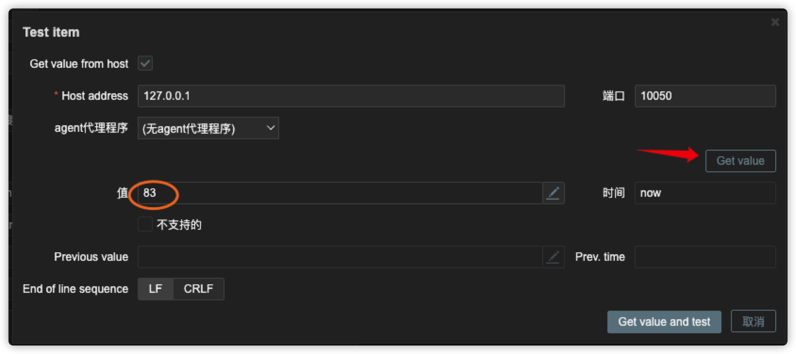Viewport: 796px width, 354px height.
Task: Close the Test item dialog with X
Action: pyautogui.click(x=775, y=22)
